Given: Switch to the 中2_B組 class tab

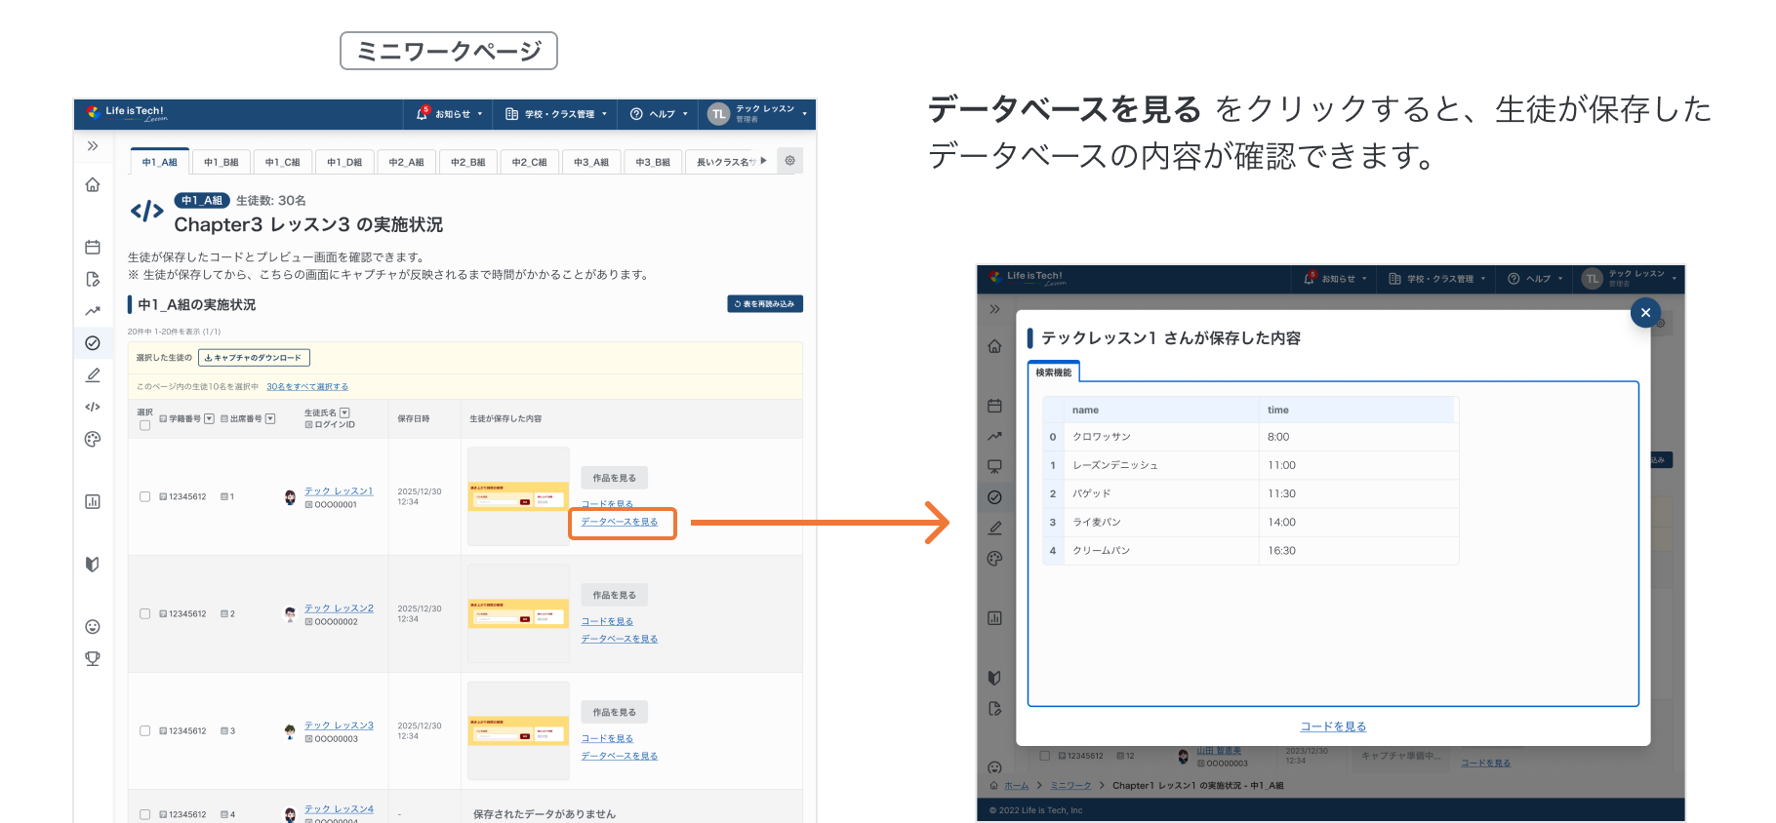Looking at the screenshot, I should [x=468, y=162].
